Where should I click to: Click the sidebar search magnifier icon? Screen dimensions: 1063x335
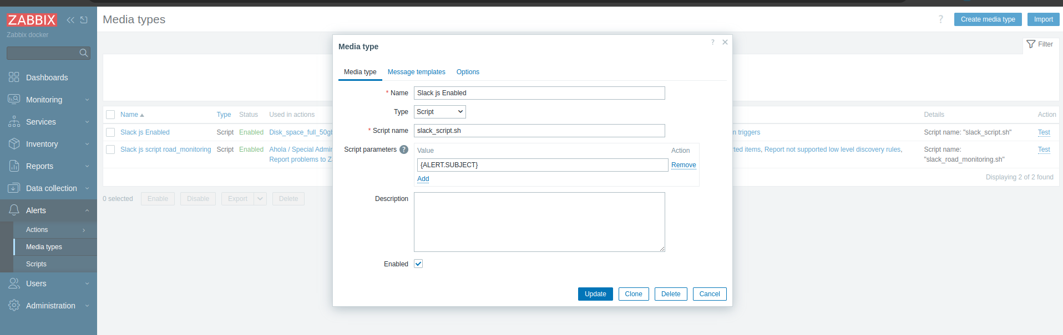[x=84, y=53]
